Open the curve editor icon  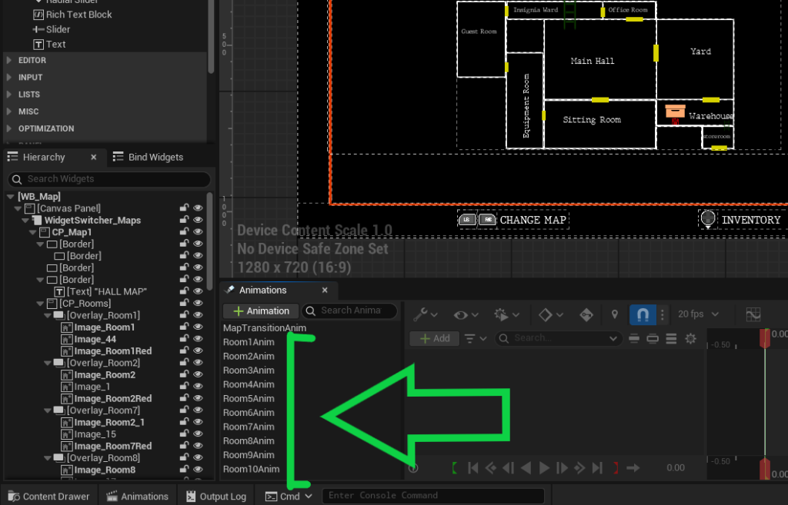753,314
